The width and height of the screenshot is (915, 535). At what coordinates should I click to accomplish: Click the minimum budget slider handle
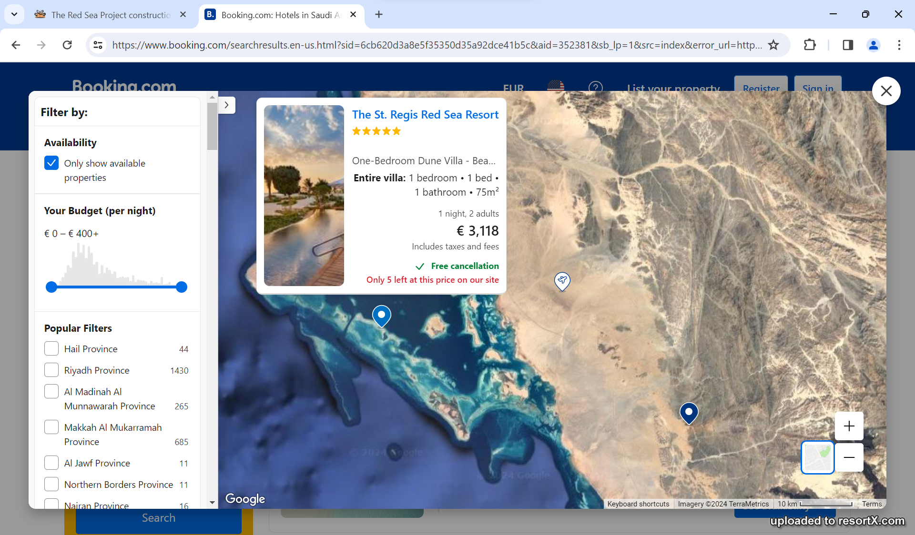[x=51, y=287]
